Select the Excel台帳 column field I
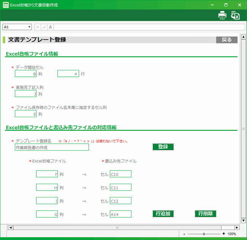 (x=47, y=201)
